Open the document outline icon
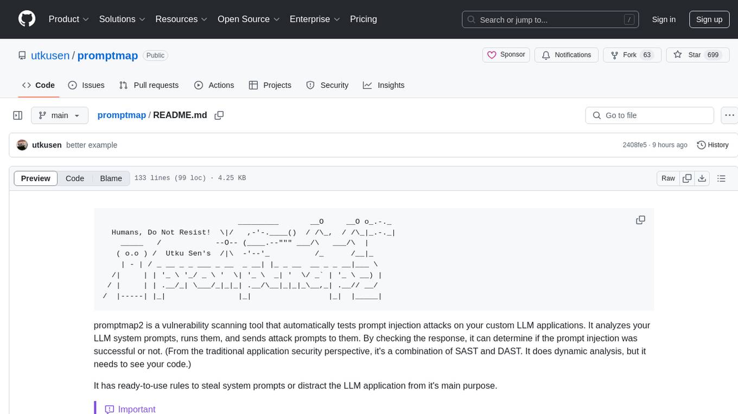This screenshot has height=414, width=738. click(721, 178)
